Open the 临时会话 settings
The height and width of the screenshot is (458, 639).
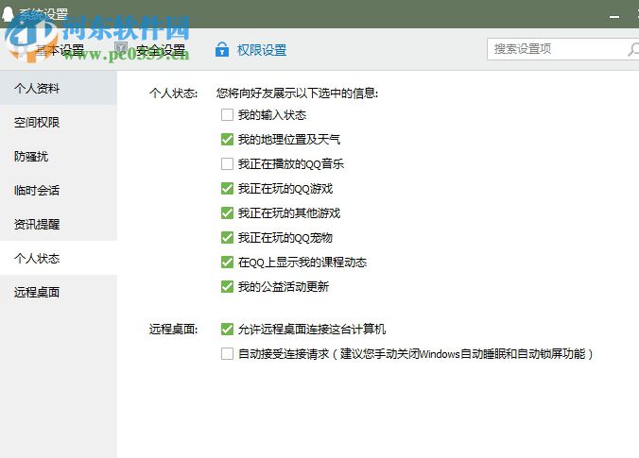point(59,190)
